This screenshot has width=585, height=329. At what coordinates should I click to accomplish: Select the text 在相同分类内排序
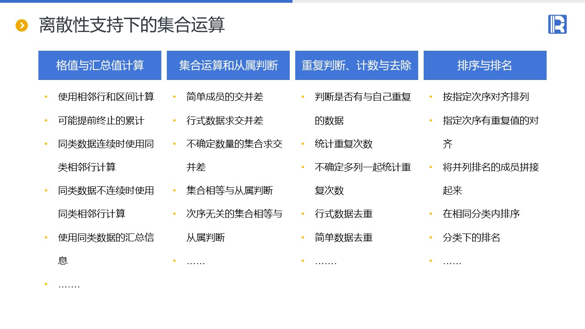click(x=481, y=214)
